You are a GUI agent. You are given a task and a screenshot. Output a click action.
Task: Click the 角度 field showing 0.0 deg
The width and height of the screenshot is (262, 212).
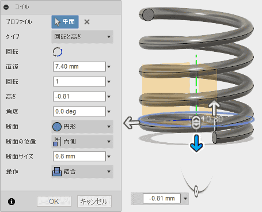pyautogui.click(x=79, y=112)
